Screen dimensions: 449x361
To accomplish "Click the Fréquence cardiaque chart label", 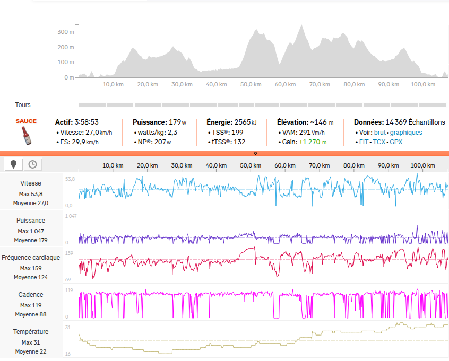I will [x=30, y=258].
